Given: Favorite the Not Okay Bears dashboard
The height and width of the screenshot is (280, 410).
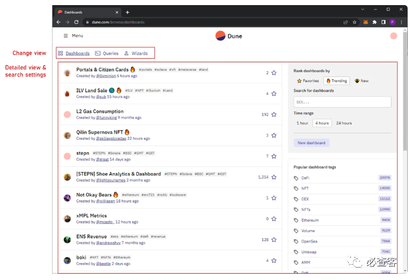Looking at the screenshot, I should [274, 198].
